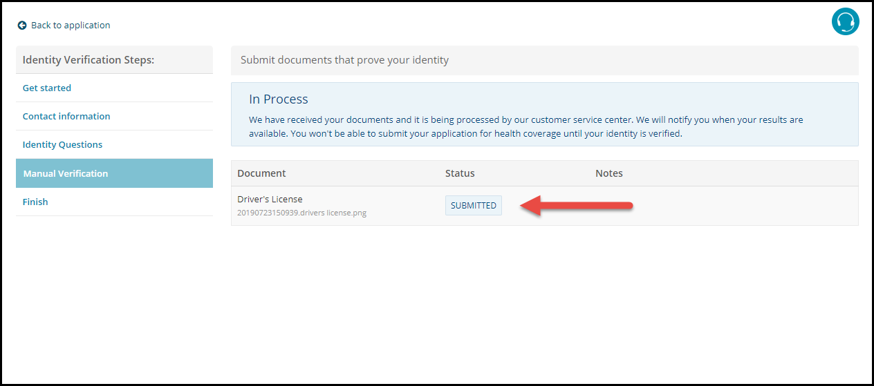
Task: Click the SUBMITTED status badge
Action: coord(474,206)
